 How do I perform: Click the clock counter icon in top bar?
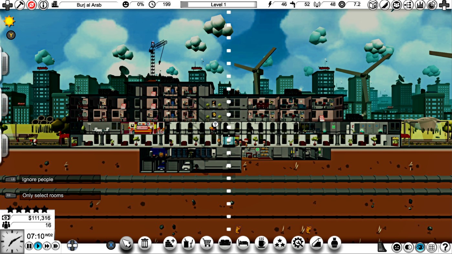click(x=152, y=5)
